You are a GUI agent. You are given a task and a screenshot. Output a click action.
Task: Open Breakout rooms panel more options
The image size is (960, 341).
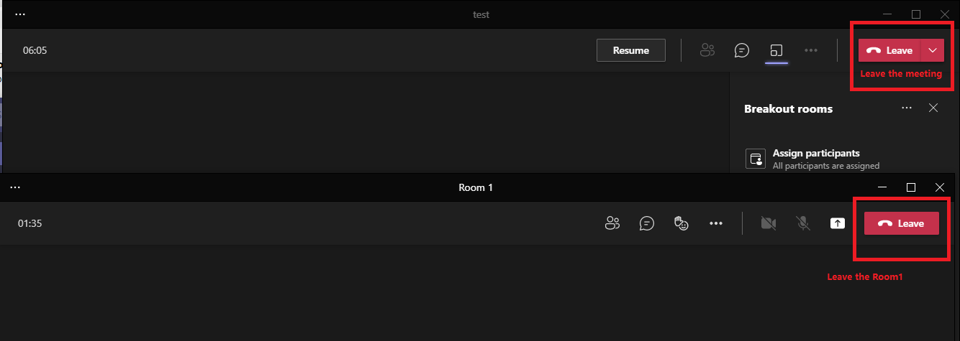coord(907,108)
